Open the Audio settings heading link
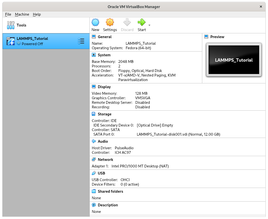This screenshot has width=268, height=219. 103,141
